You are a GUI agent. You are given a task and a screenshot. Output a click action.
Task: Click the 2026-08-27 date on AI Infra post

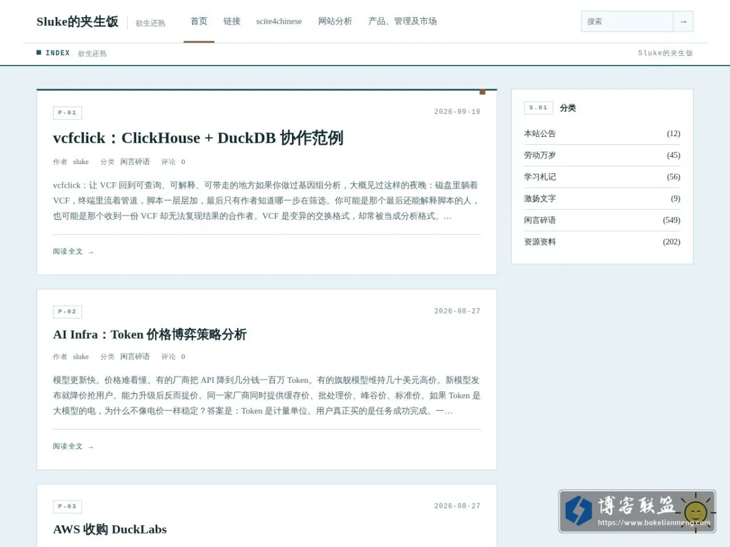tap(457, 311)
